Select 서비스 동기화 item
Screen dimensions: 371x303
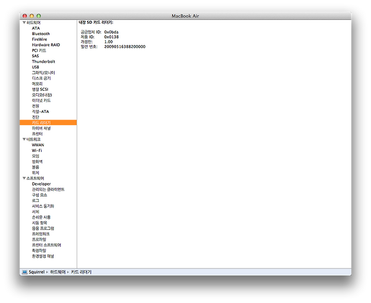[x=43, y=206]
